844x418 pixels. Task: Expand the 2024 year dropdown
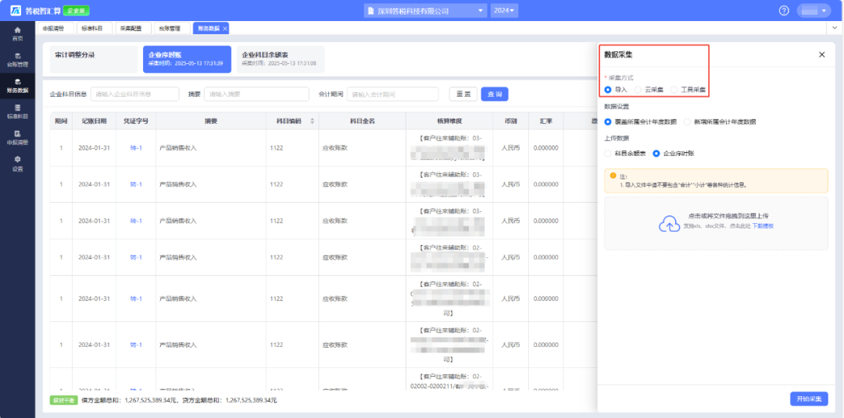pos(504,10)
